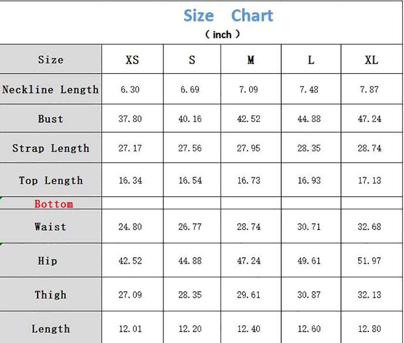
Task: Click the red Bottom section label
Action: (x=54, y=204)
